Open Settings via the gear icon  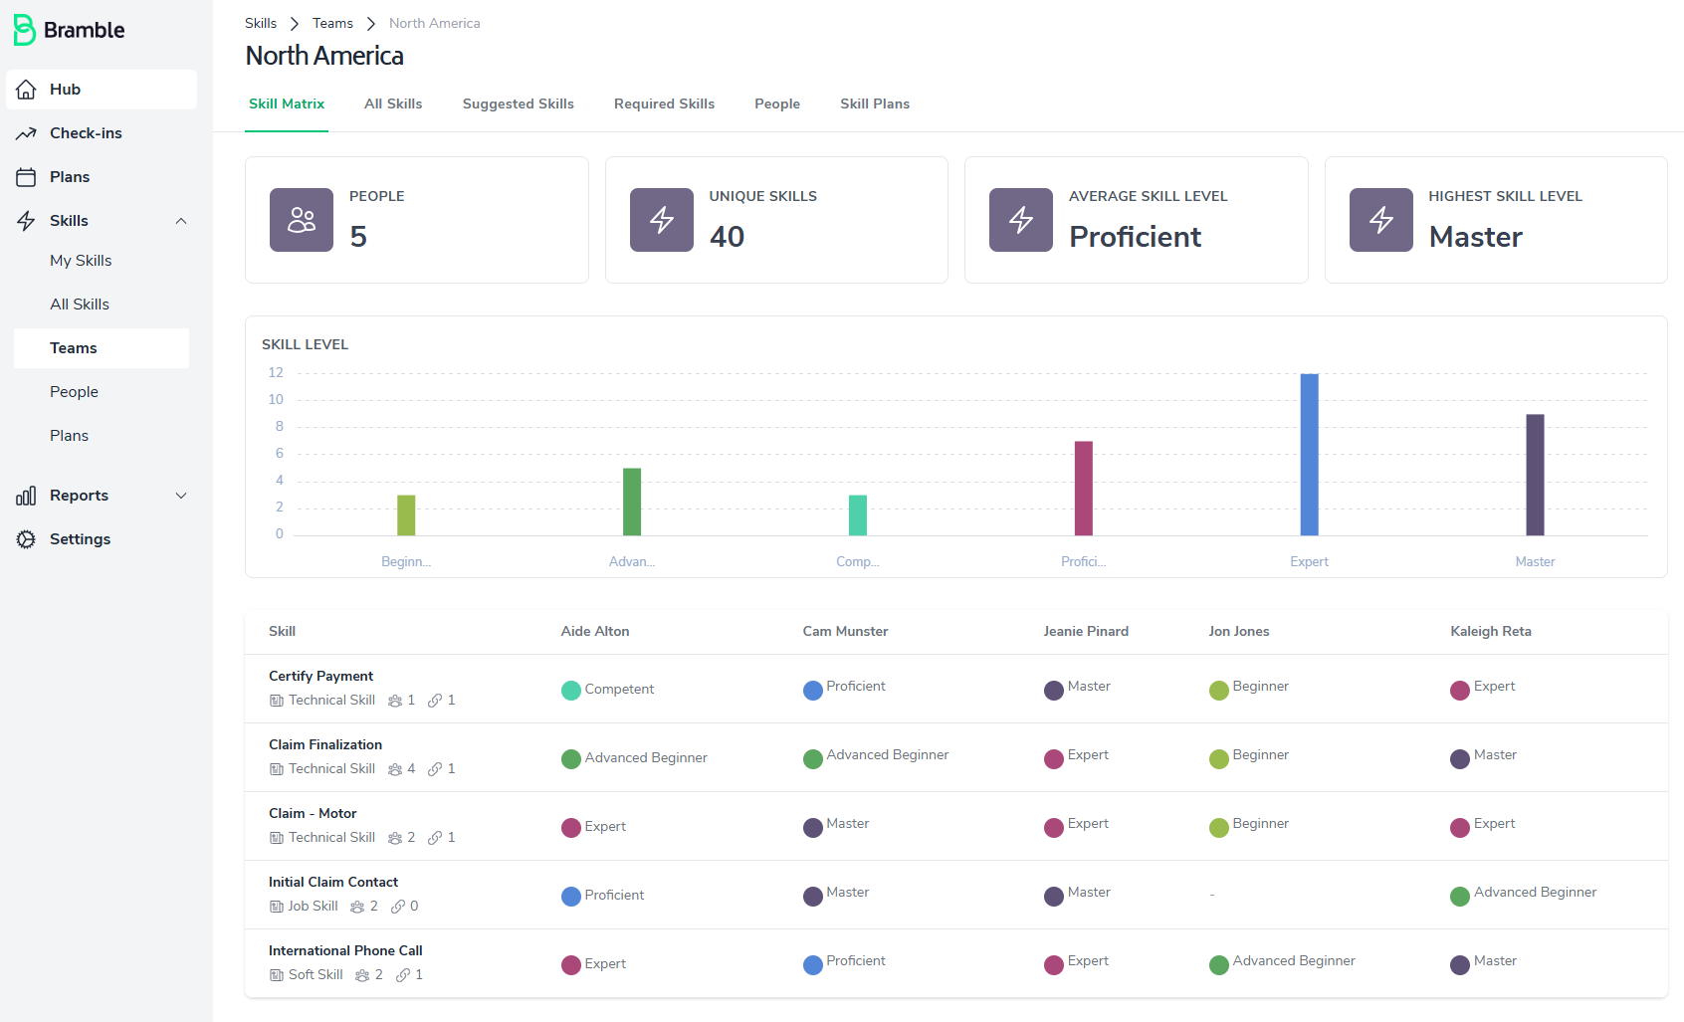point(26,539)
